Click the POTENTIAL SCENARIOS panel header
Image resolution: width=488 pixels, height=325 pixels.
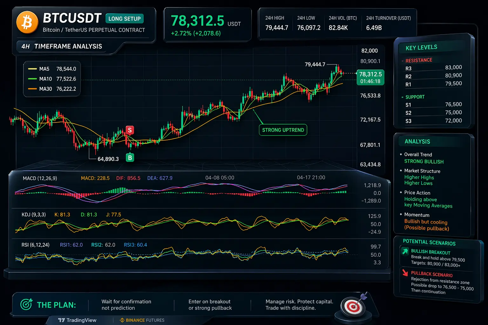point(429,242)
